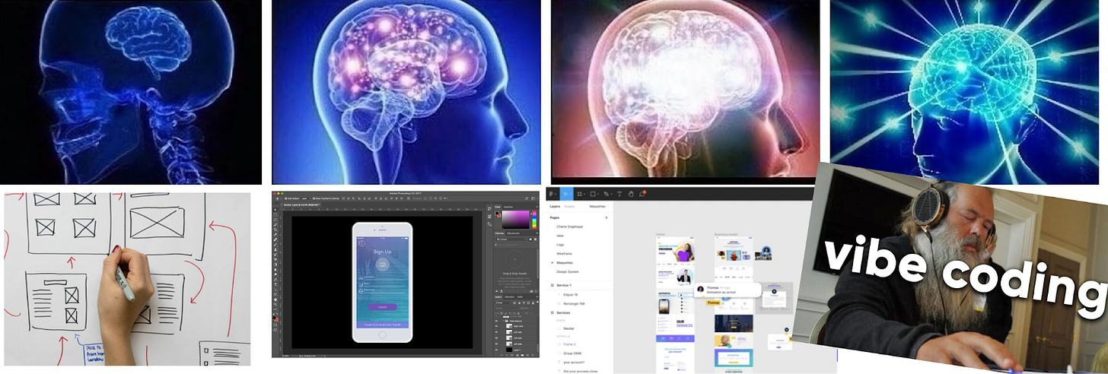Add a new page with plus icon
This screenshot has height=374, width=1108.
point(607,217)
